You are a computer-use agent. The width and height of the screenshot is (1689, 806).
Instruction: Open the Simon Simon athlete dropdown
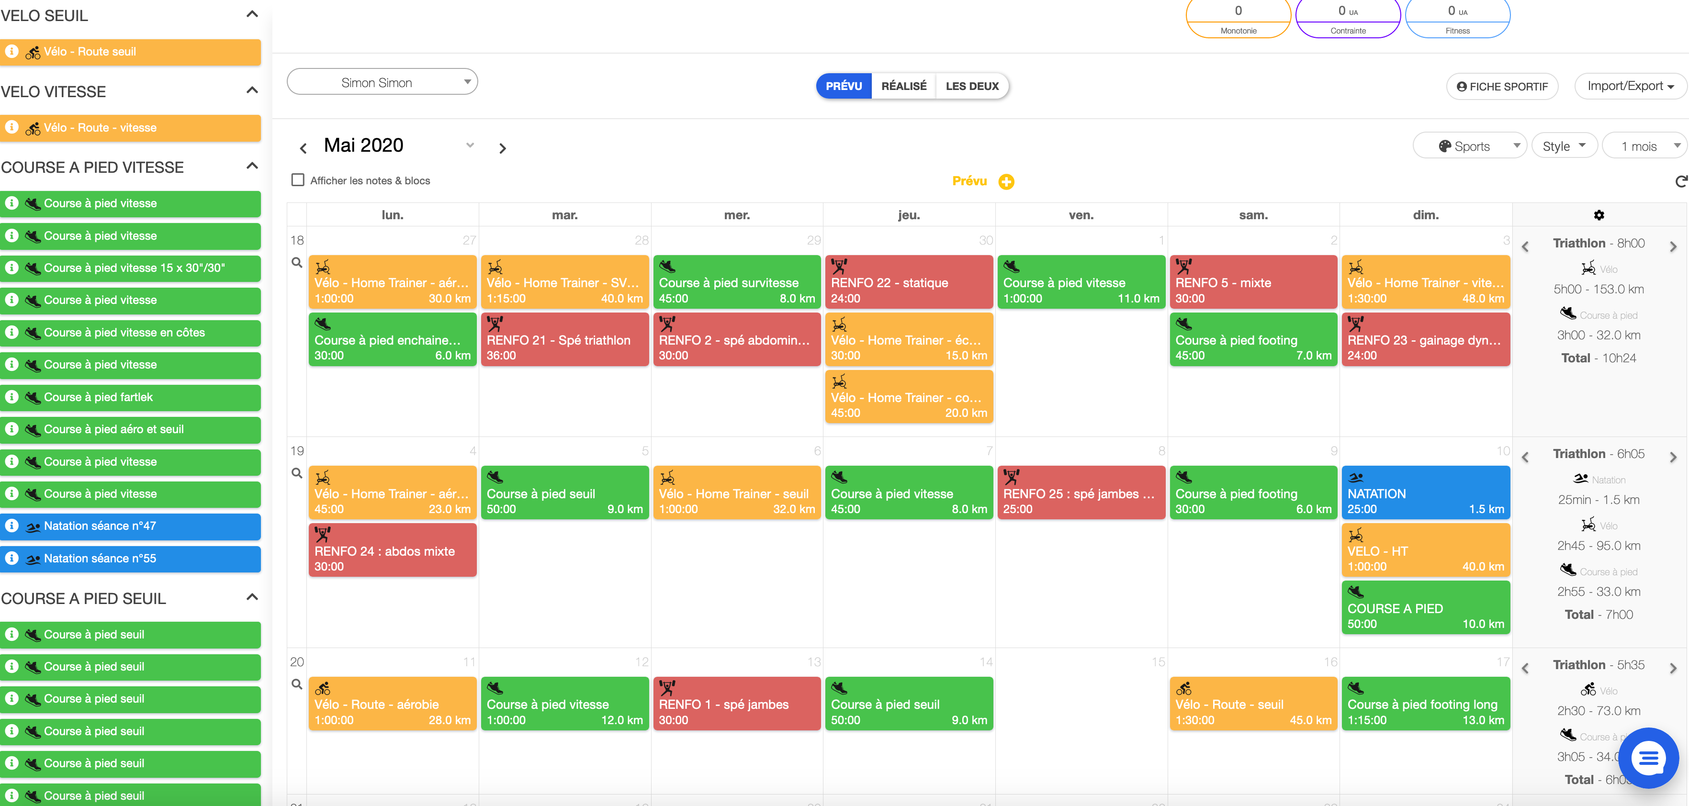(x=382, y=83)
